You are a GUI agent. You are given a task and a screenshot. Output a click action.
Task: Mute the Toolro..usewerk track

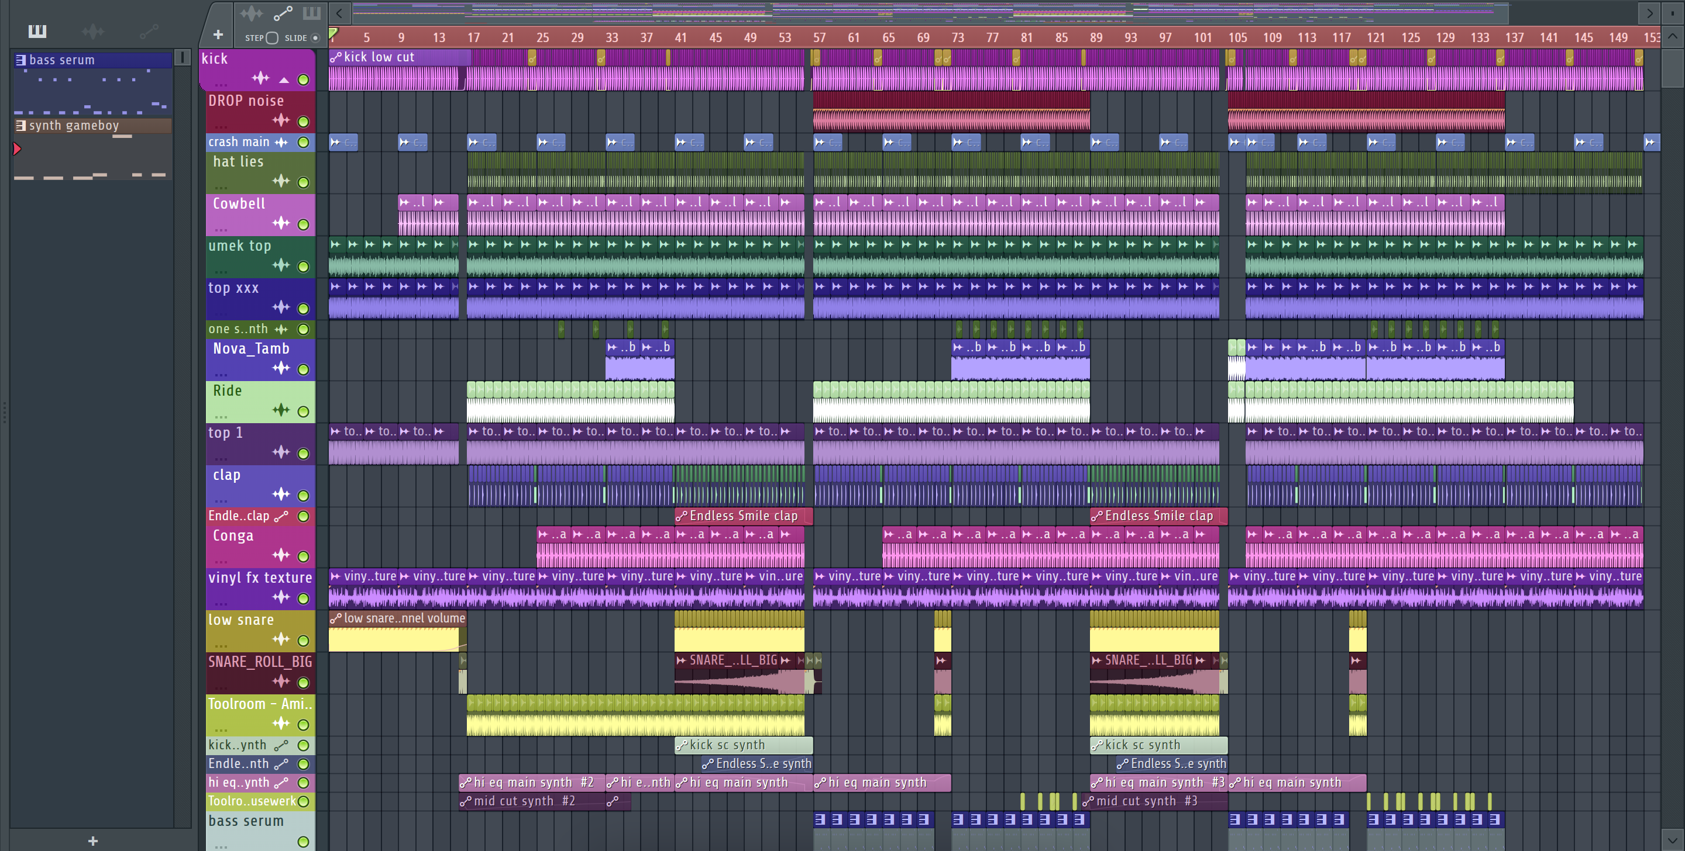coord(303,801)
